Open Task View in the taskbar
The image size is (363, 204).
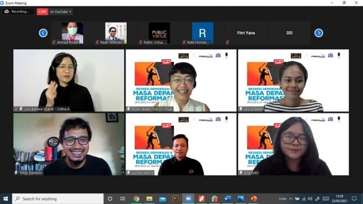pos(123,199)
